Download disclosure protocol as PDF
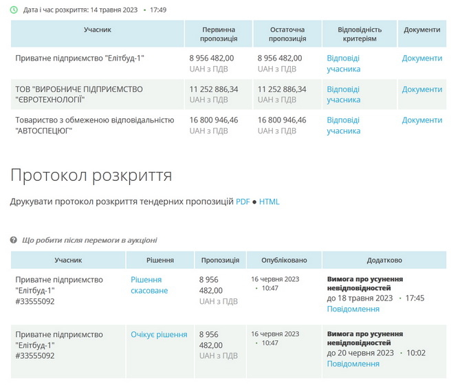Screen dimensions: 451x385 click(243, 202)
